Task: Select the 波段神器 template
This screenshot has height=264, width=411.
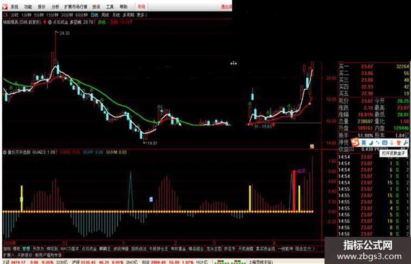Action: [x=121, y=248]
